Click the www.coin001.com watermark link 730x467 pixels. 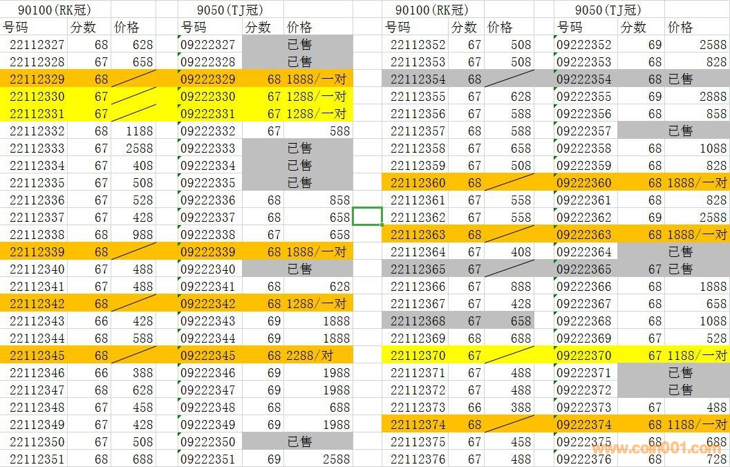click(x=655, y=448)
